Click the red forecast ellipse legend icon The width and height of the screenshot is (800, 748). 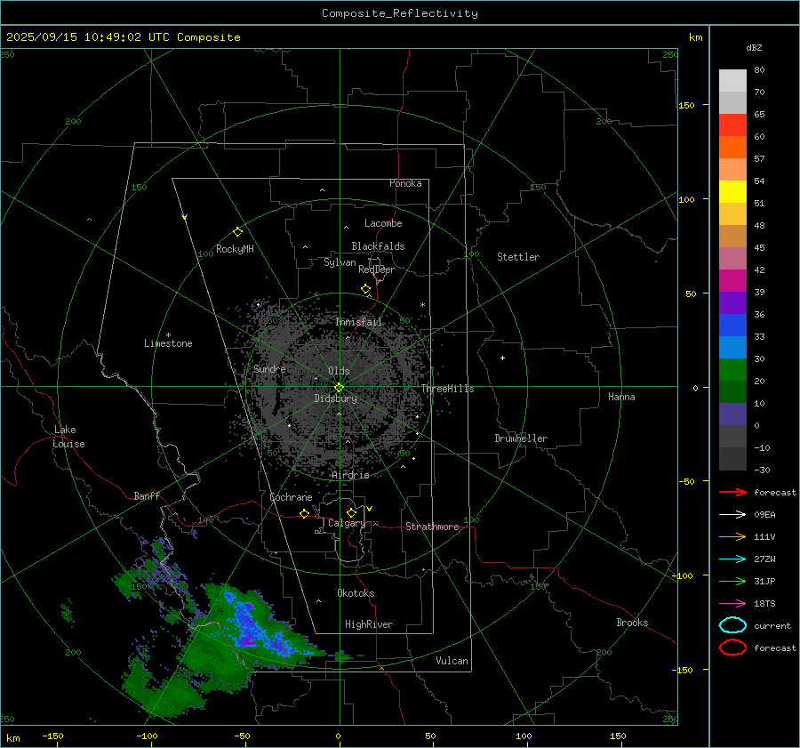pyautogui.click(x=732, y=647)
